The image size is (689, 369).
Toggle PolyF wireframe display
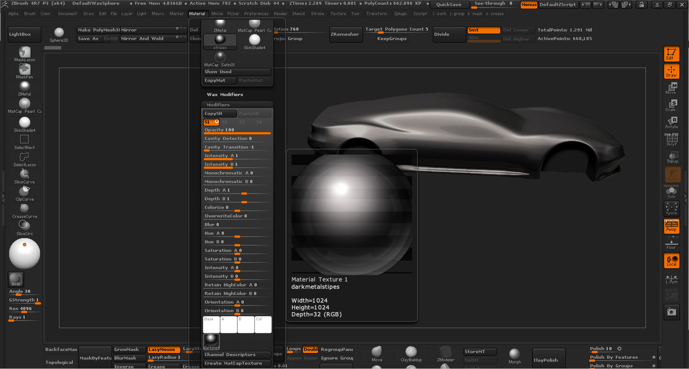coord(671,140)
